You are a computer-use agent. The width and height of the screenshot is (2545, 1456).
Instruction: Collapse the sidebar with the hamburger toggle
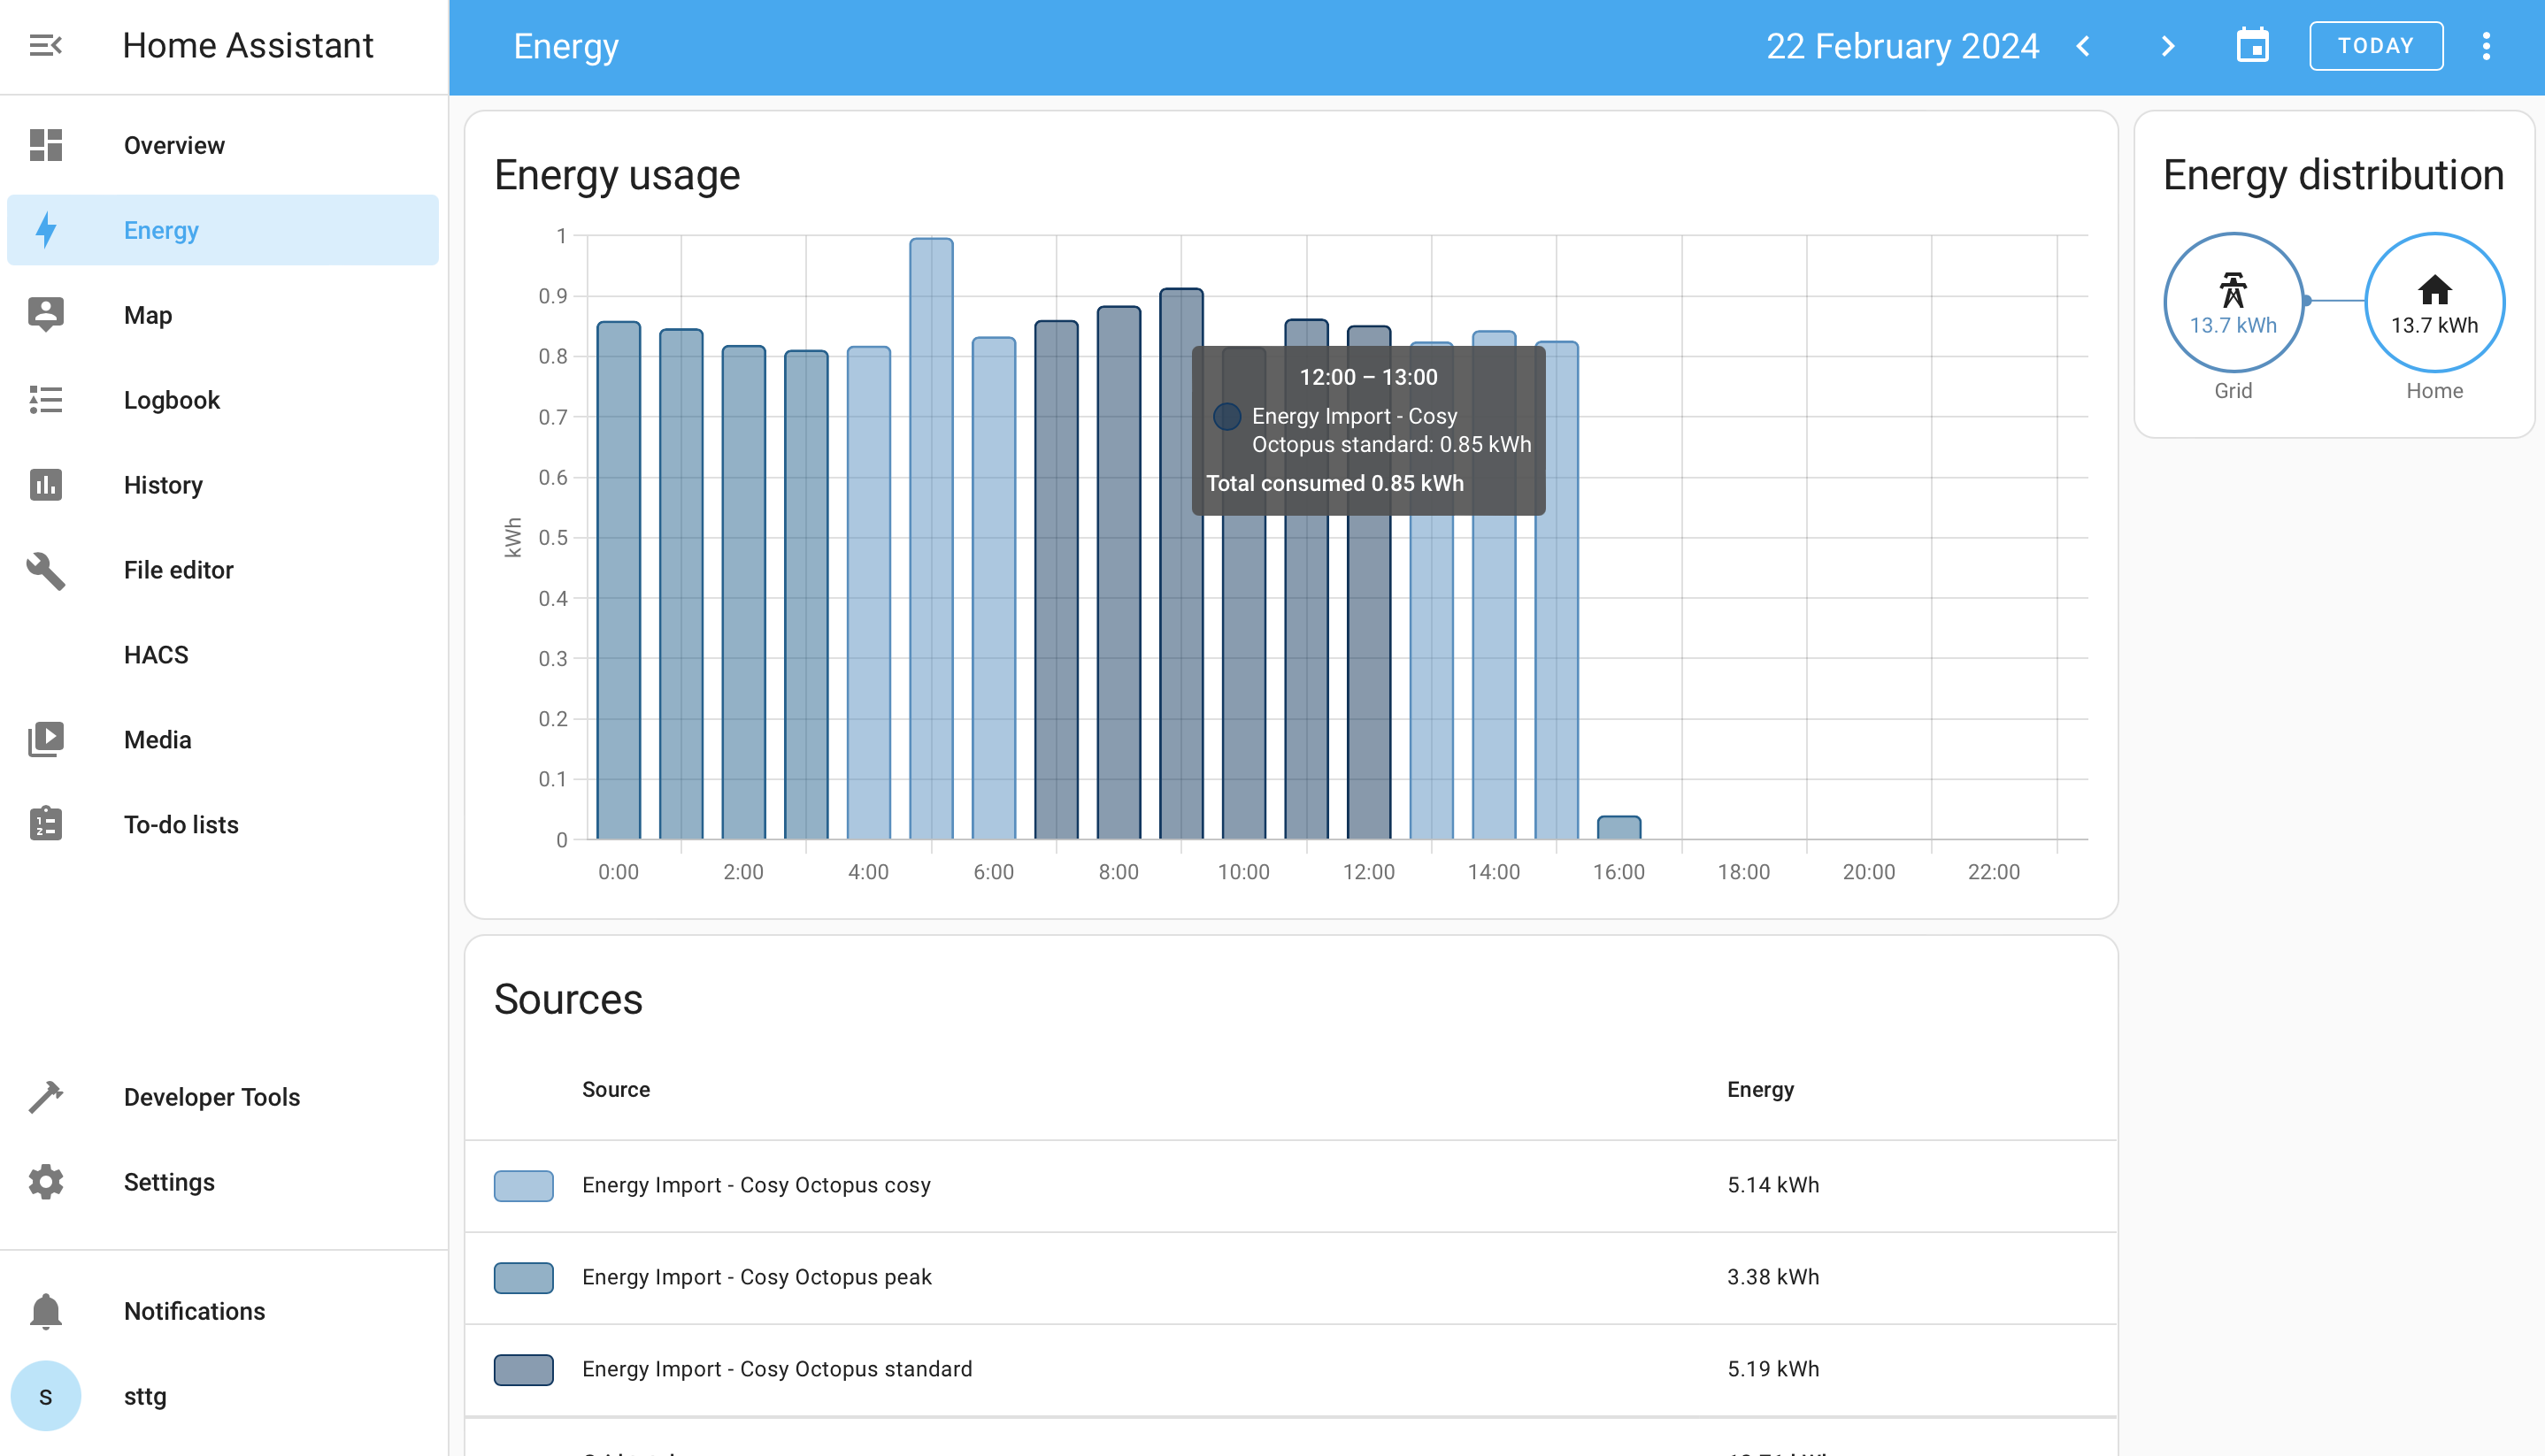[x=44, y=45]
